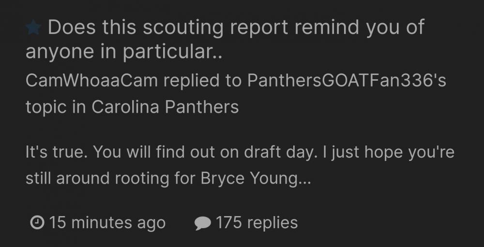484x247 pixels.
Task: Click the speech bubble replies icon
Action: point(202,223)
